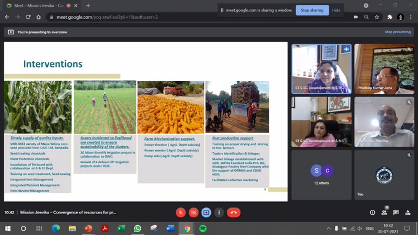This screenshot has height=235, width=418.
Task: Click the Post production support heading
Action: pyautogui.click(x=233, y=138)
